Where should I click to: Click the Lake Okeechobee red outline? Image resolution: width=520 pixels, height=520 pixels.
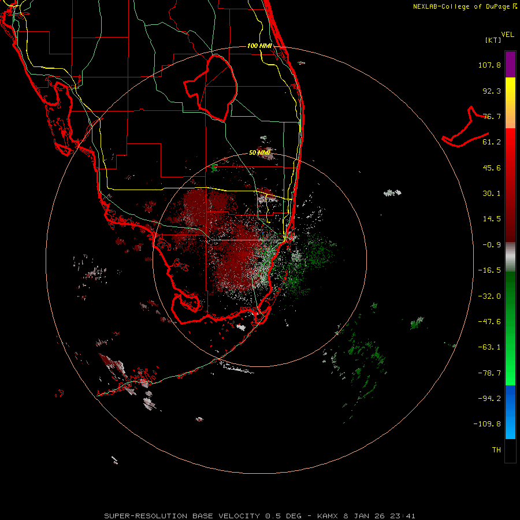[x=210, y=88]
